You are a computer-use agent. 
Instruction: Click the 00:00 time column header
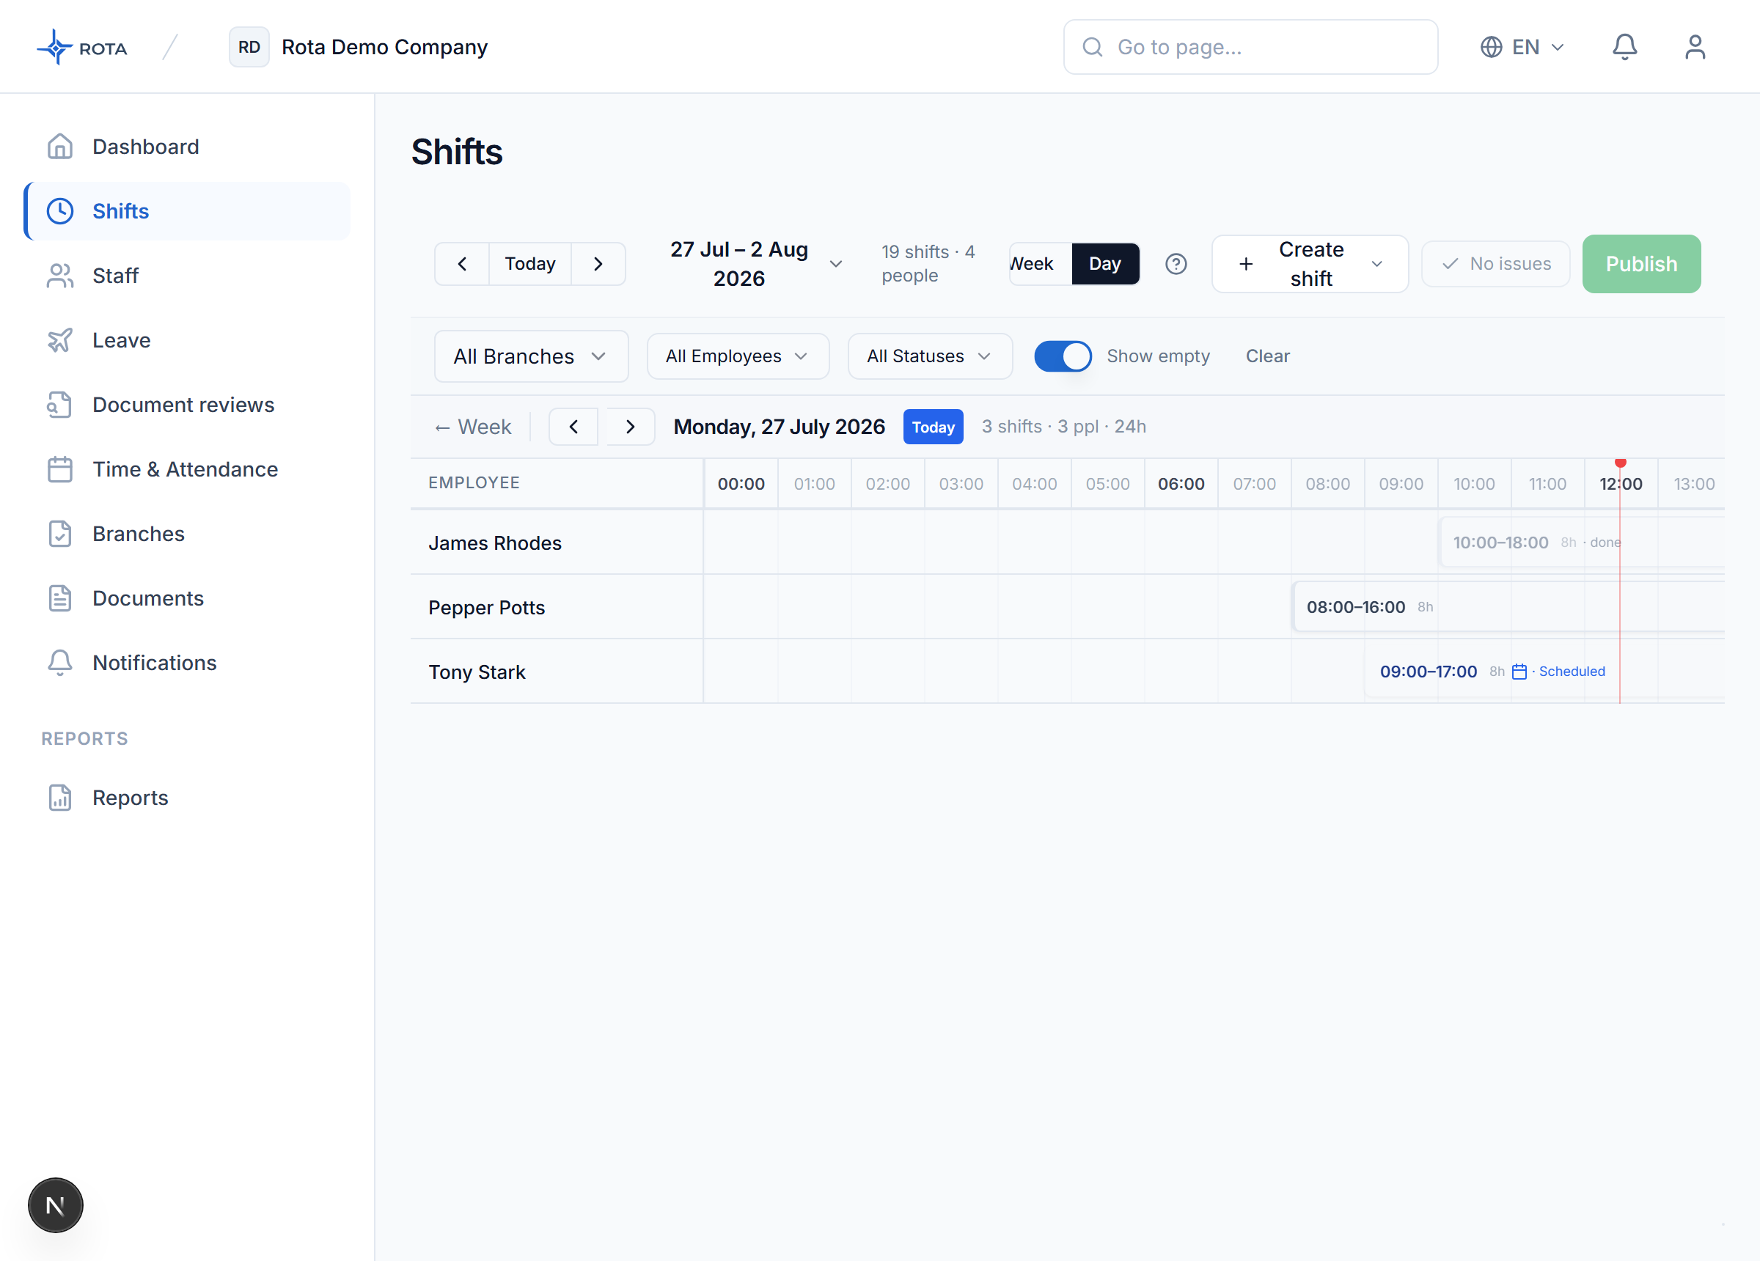(741, 483)
